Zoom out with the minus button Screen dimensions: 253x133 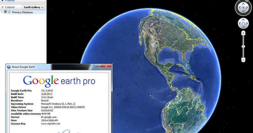[243, 60]
